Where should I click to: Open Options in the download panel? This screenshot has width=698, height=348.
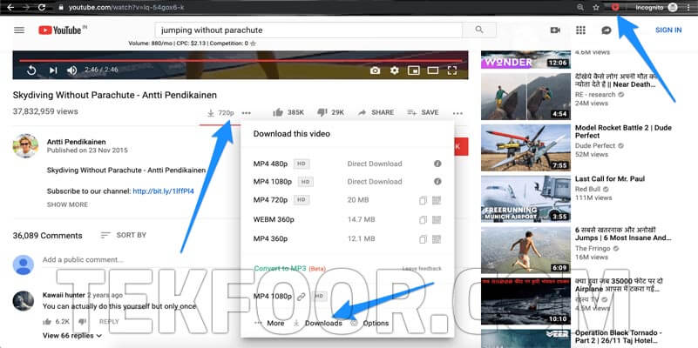coord(370,323)
